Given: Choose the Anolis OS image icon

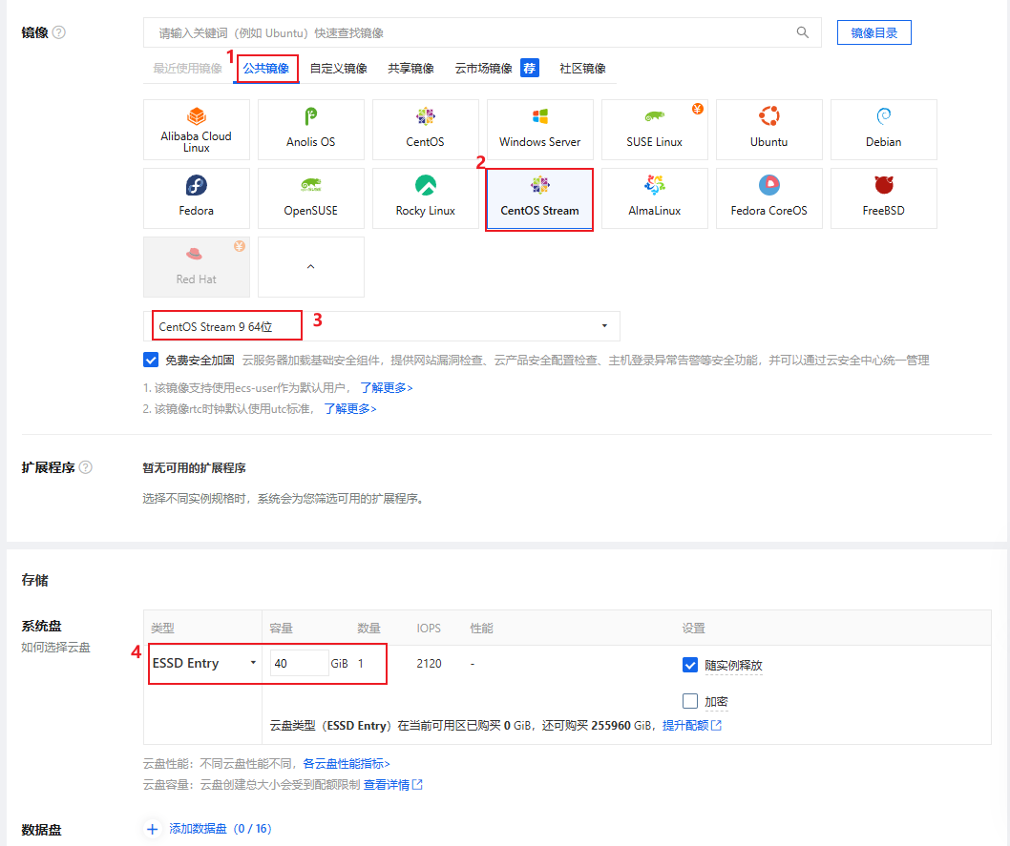Looking at the screenshot, I should [310, 116].
